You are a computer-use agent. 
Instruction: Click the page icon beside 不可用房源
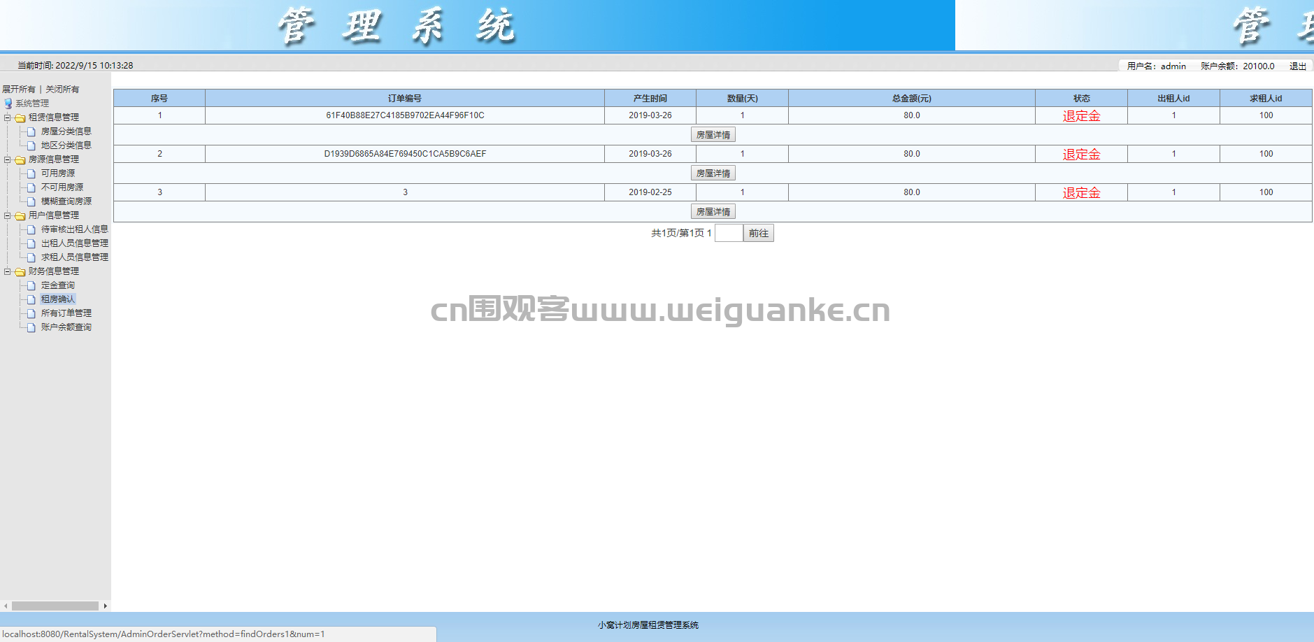[31, 187]
